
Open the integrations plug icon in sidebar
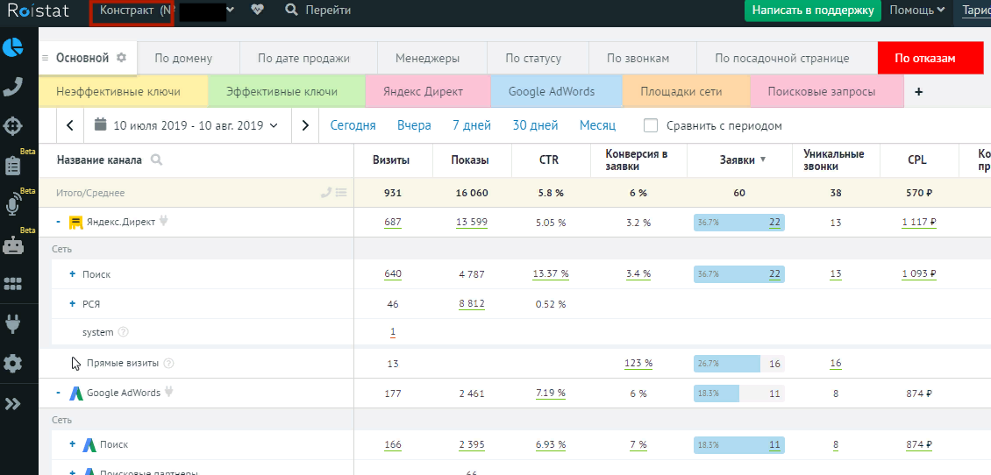click(x=13, y=324)
